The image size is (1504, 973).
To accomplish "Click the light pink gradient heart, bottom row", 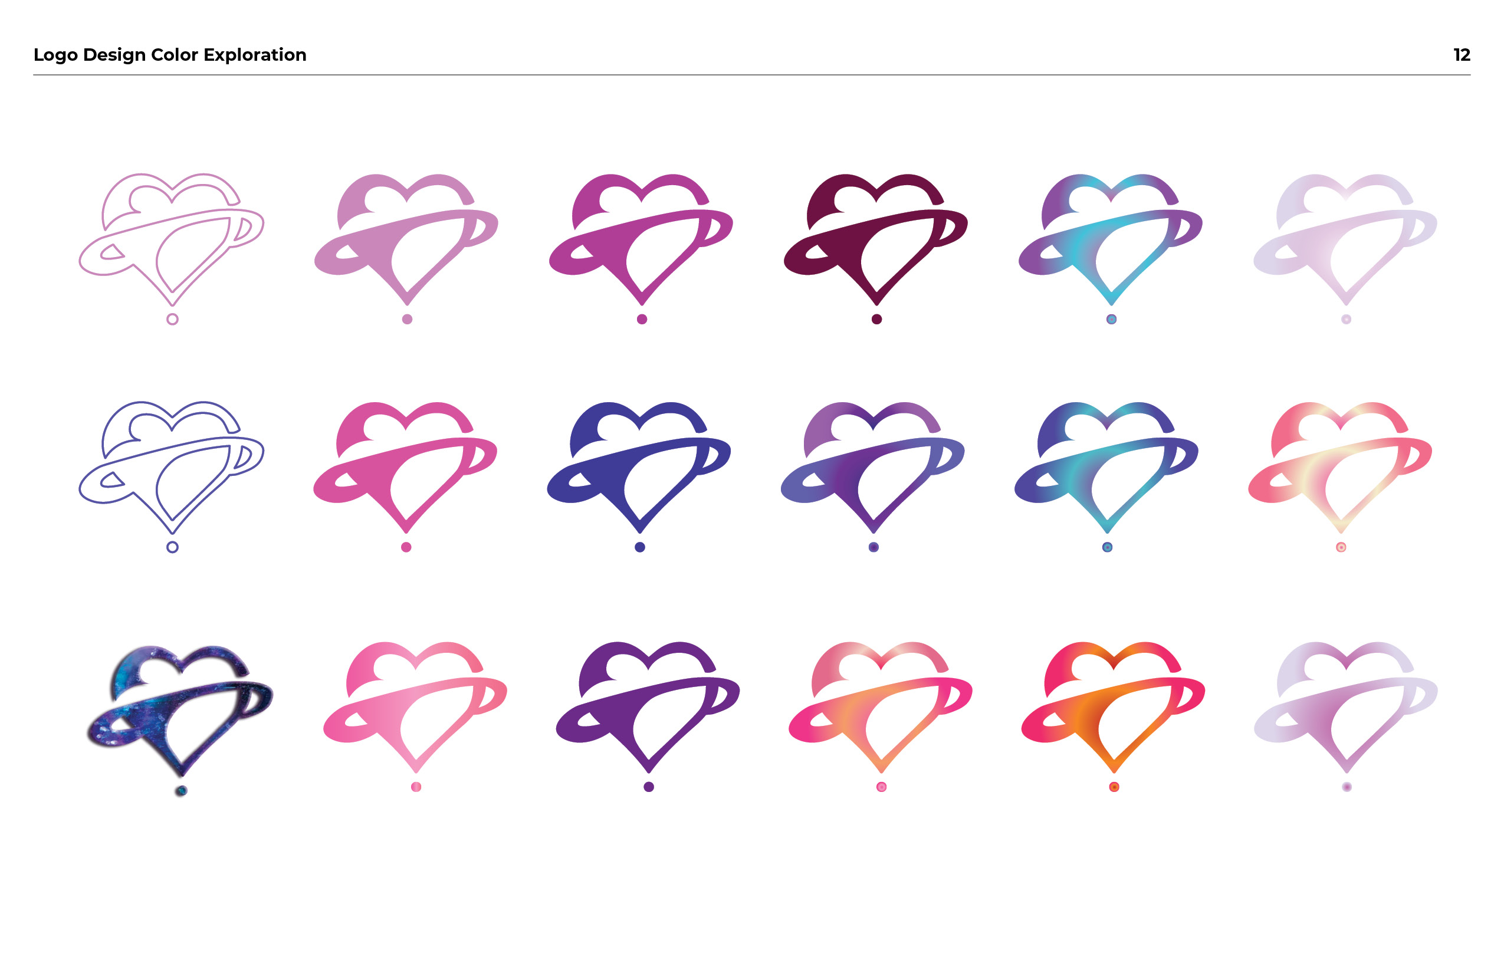I will point(415,708).
